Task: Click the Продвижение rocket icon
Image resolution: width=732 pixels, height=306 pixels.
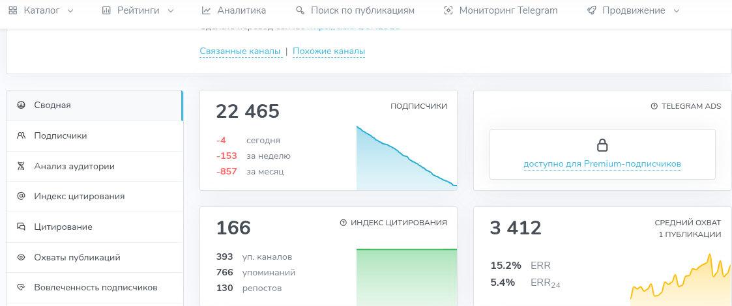Action: (x=591, y=10)
